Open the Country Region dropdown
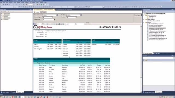 52,17
